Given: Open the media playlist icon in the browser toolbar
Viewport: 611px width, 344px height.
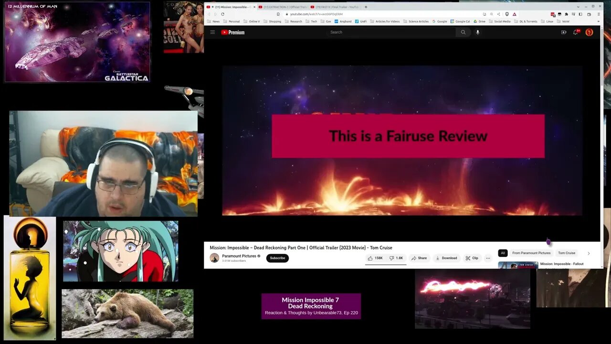Looking at the screenshot, I should pos(573,14).
